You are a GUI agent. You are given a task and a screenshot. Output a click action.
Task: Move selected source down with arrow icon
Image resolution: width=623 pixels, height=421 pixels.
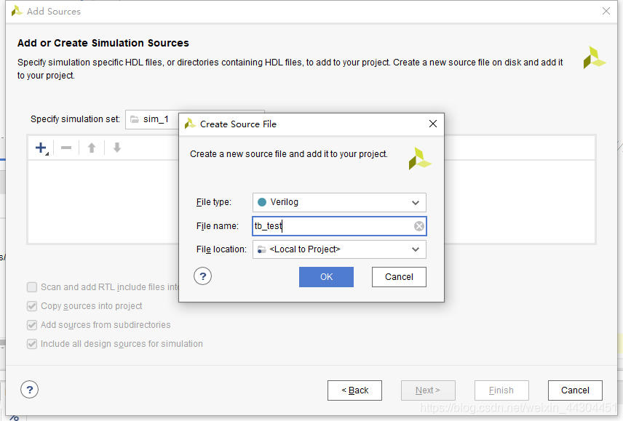click(116, 148)
